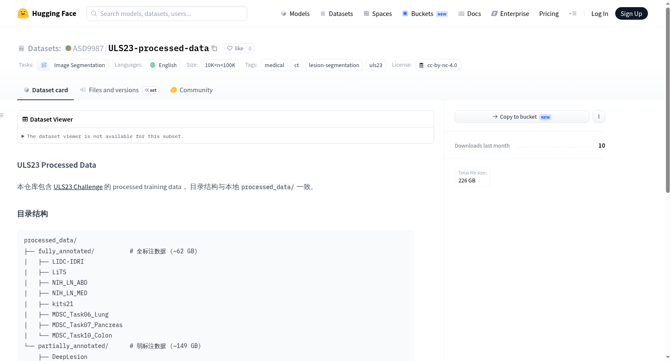Click the Copy to bucket button
The image size is (671, 361).
pyautogui.click(x=522, y=117)
